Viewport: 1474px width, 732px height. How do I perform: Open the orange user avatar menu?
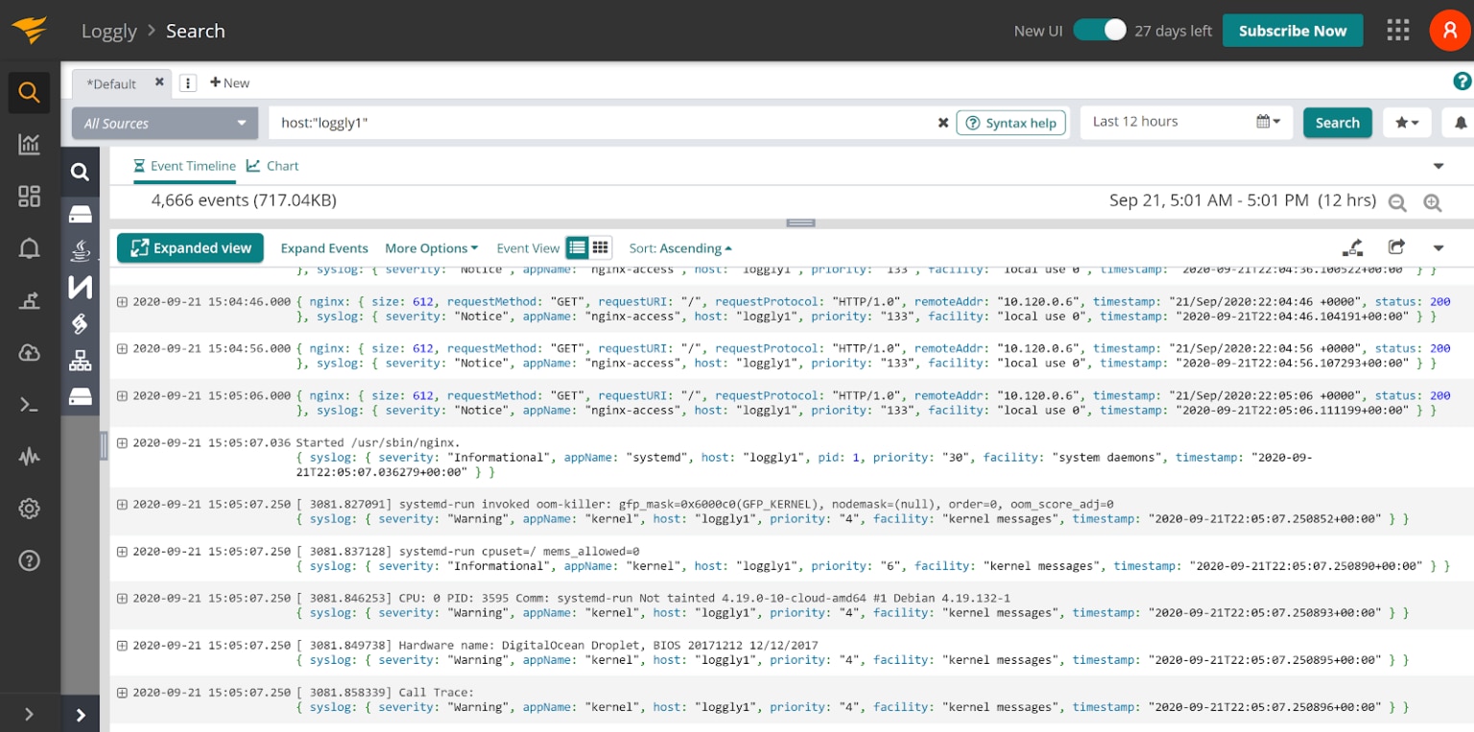[x=1449, y=30]
